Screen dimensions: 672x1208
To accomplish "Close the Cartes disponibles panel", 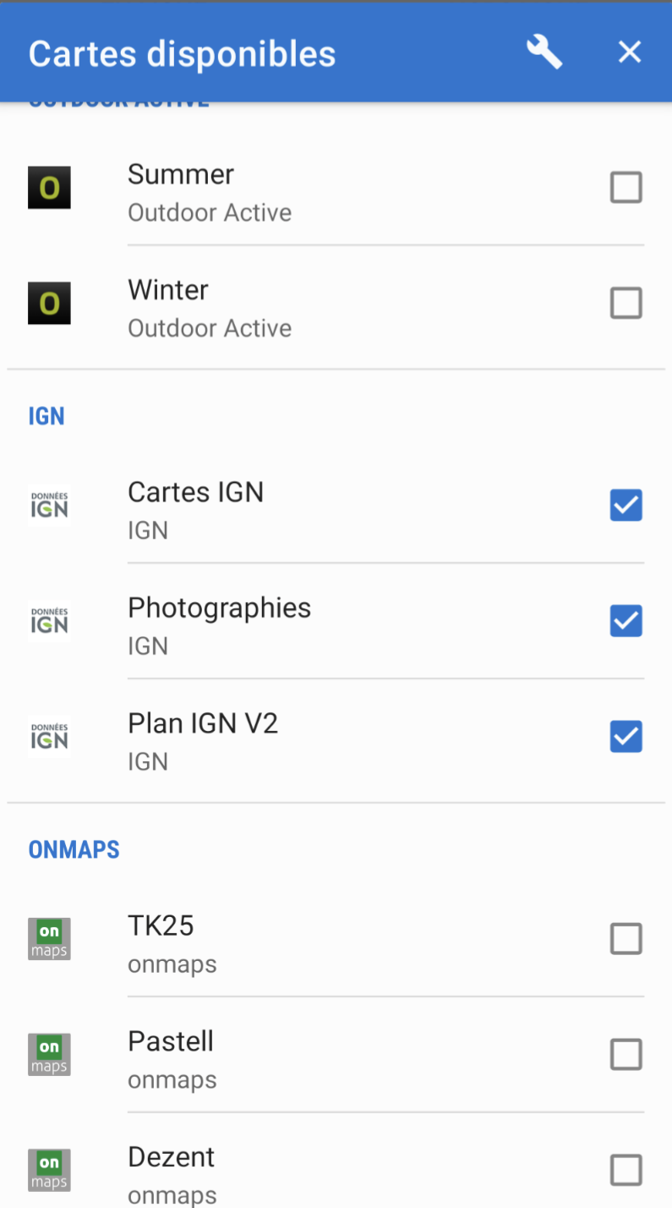I will 630,52.
